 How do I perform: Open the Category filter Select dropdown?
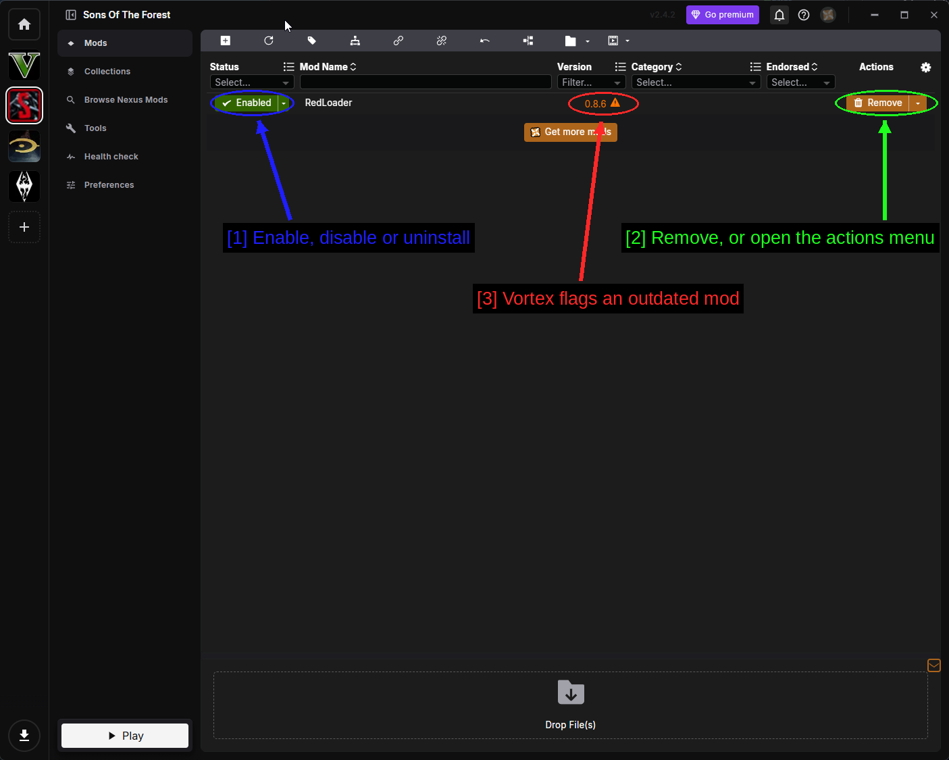696,82
